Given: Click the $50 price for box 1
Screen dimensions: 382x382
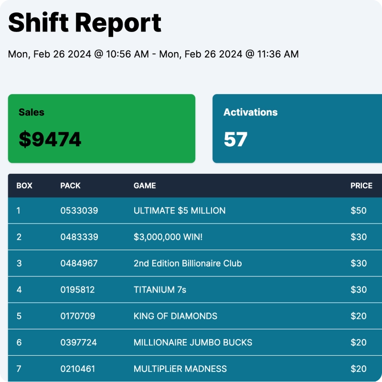Looking at the screenshot, I should pyautogui.click(x=360, y=211).
